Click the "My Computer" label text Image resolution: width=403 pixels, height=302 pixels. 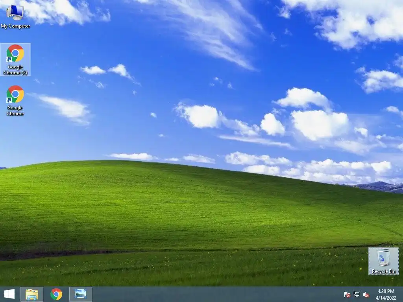[15, 26]
